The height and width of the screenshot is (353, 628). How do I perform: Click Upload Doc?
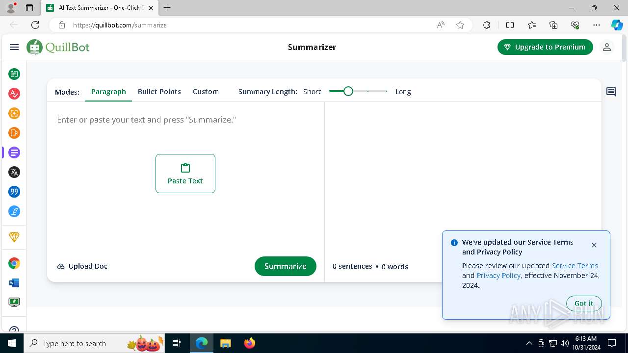(82, 266)
